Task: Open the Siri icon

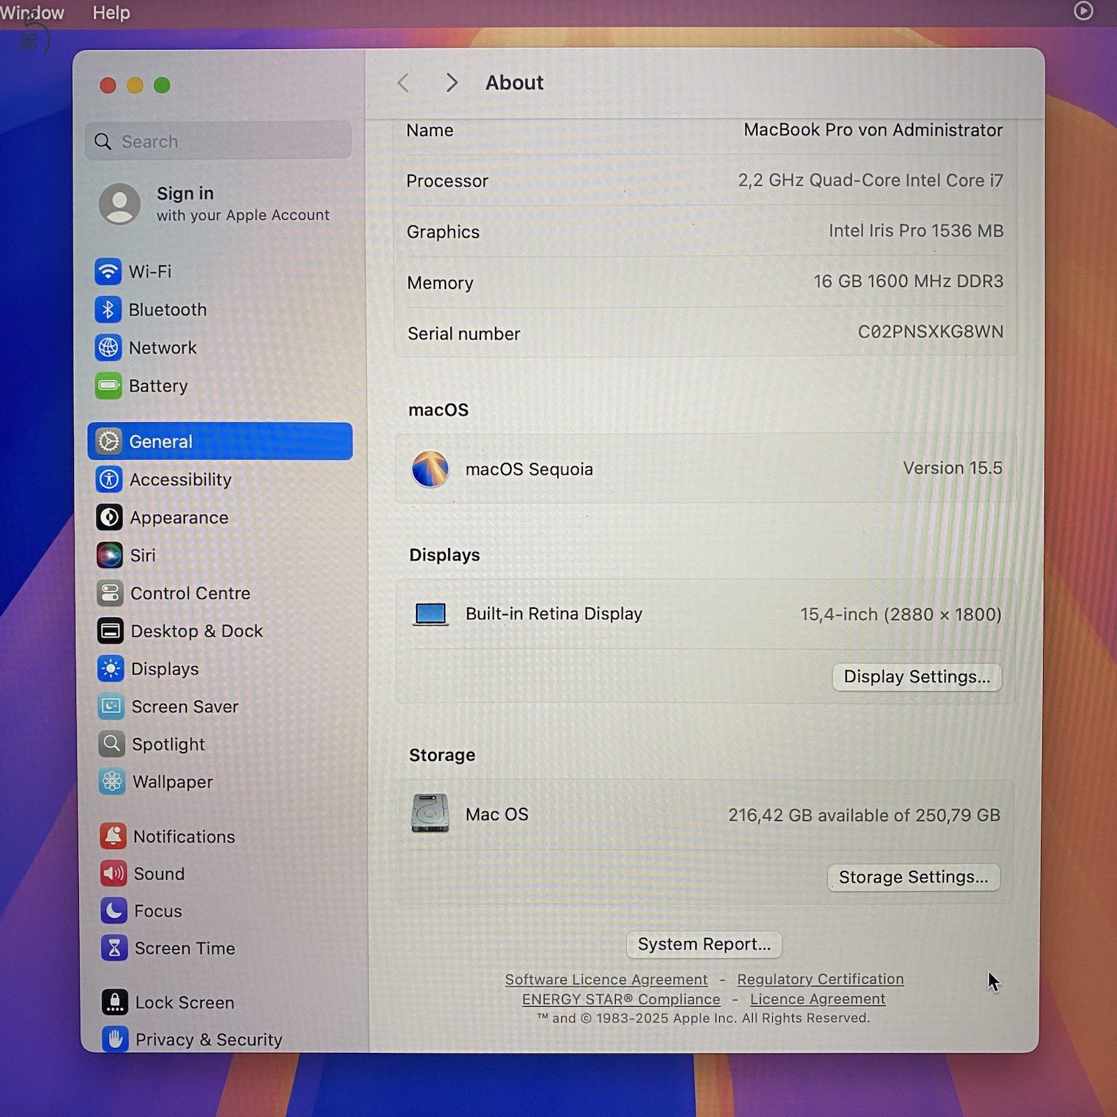Action: click(x=110, y=555)
